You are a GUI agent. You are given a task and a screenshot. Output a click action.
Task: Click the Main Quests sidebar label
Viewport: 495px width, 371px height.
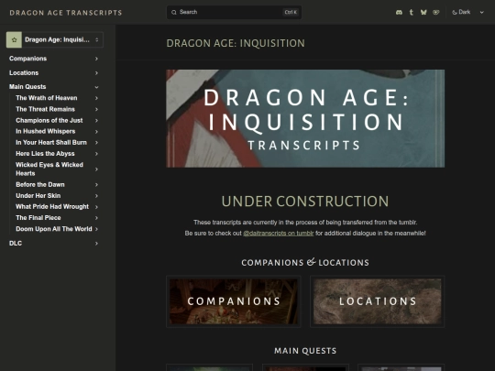click(x=27, y=87)
